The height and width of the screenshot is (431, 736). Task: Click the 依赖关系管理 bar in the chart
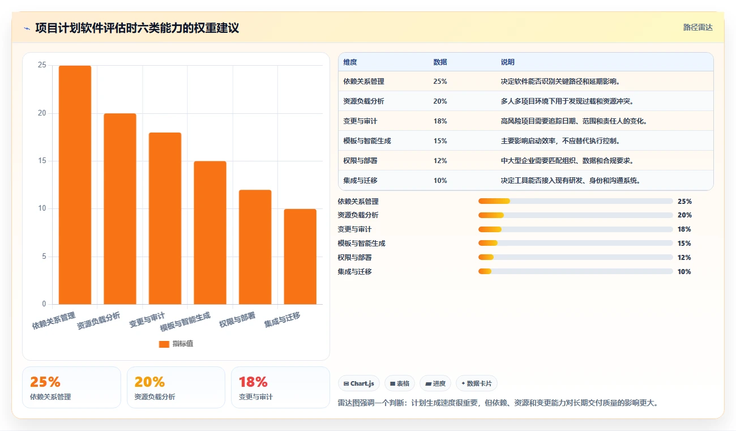point(75,185)
